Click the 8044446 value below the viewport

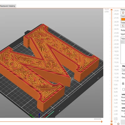tap(97, 119)
